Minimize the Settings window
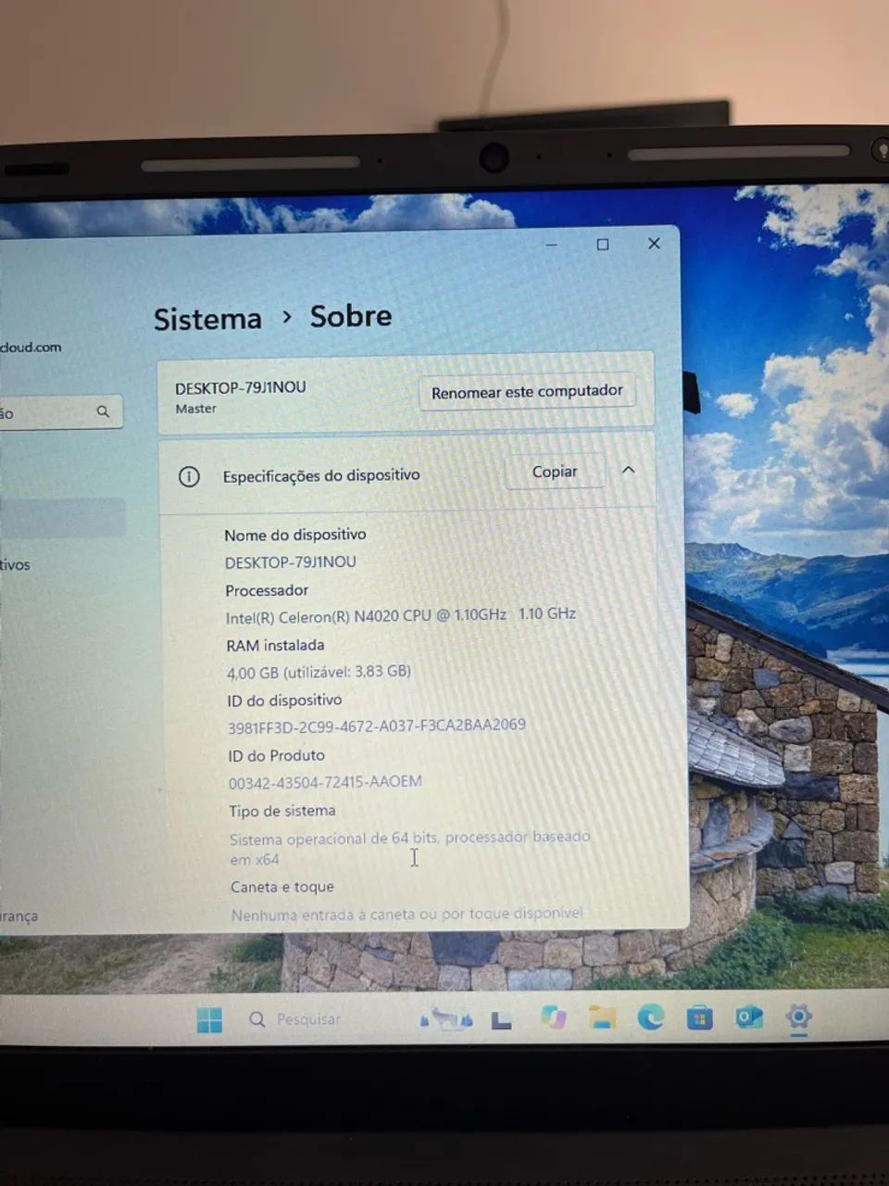889x1186 pixels. coord(552,245)
